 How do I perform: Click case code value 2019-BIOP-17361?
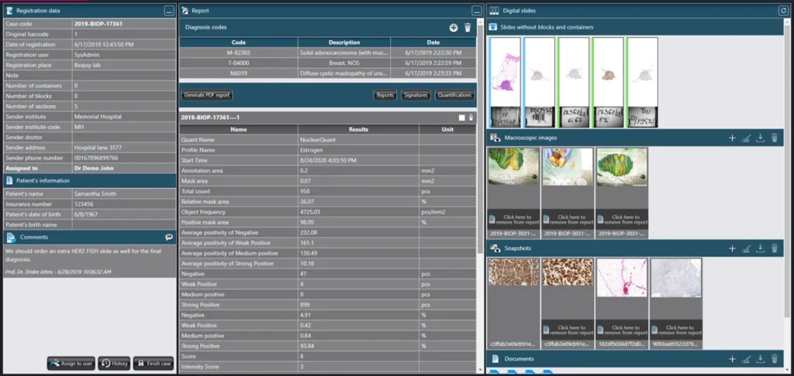point(98,24)
